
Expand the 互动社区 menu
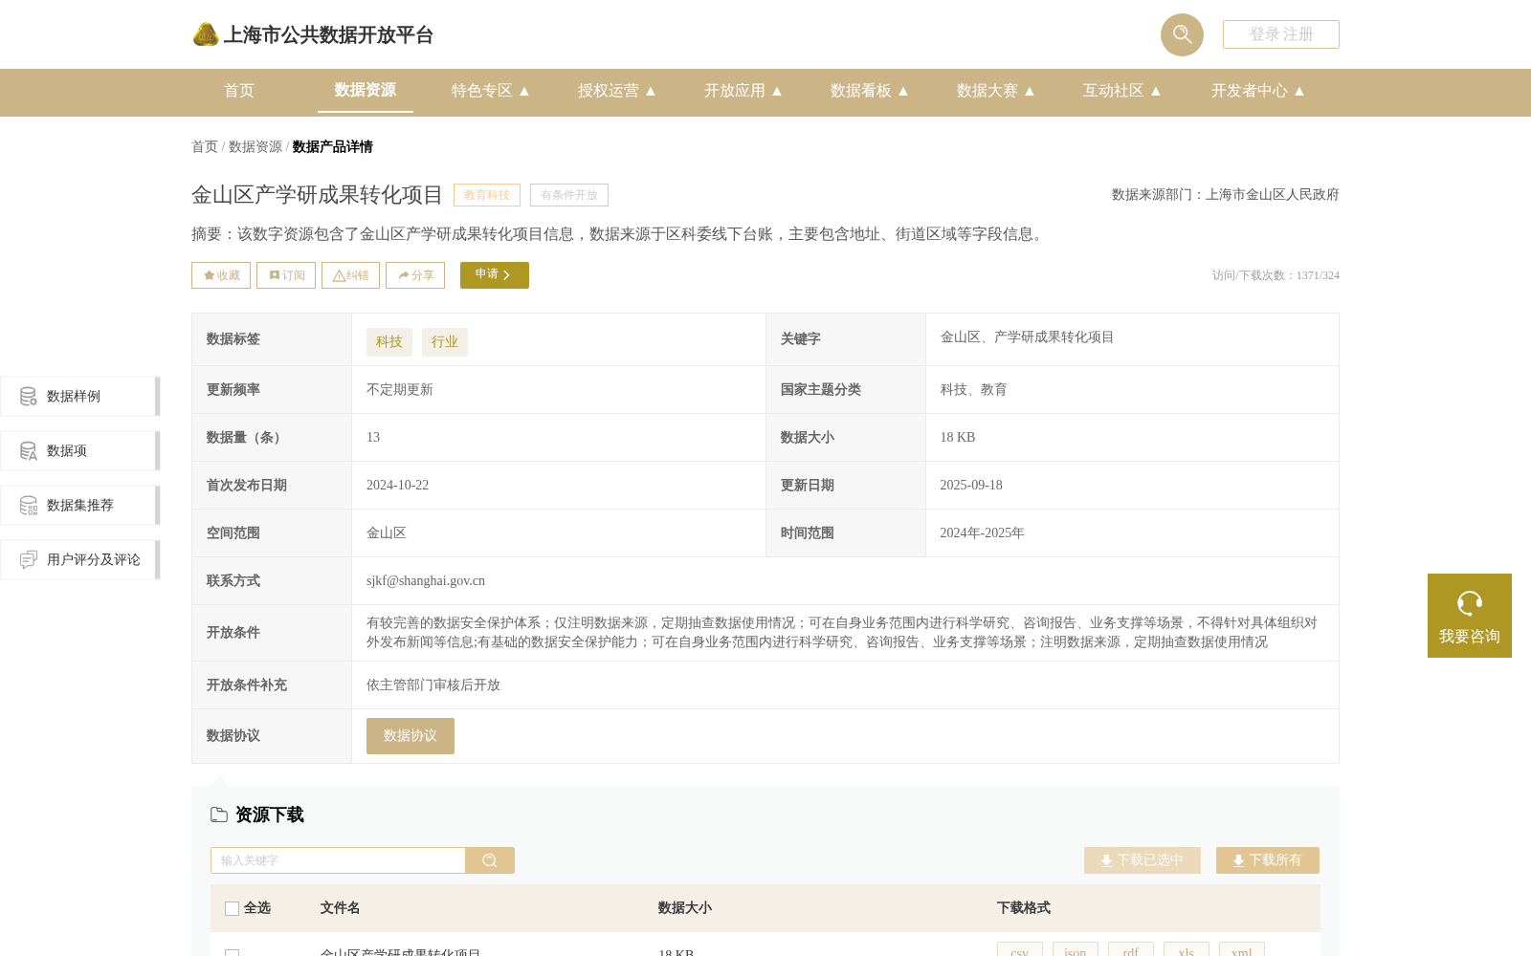click(x=1121, y=91)
